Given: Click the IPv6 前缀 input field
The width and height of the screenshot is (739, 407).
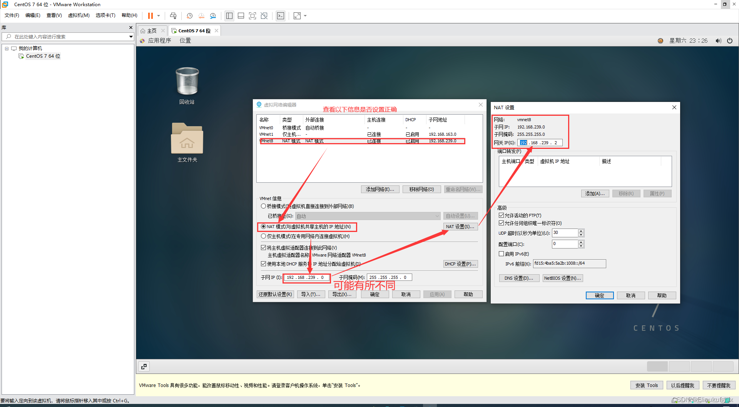Looking at the screenshot, I should coord(569,264).
